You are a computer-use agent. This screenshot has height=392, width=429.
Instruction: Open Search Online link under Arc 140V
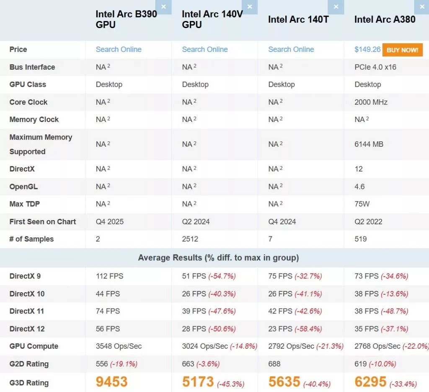point(205,49)
